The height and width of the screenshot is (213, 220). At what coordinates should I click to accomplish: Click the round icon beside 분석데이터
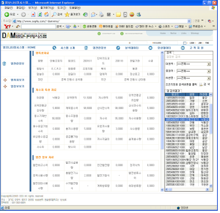pos(118,48)
